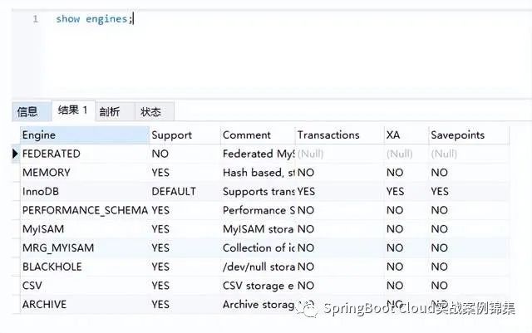
Task: Click inside the SQL query editor line
Action: click(249, 18)
